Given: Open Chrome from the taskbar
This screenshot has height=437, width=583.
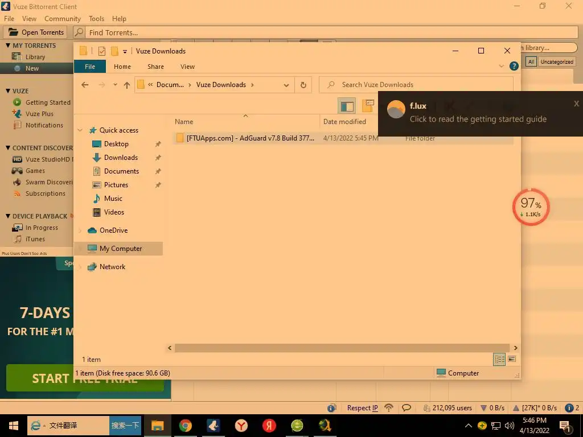Looking at the screenshot, I should coord(185,426).
